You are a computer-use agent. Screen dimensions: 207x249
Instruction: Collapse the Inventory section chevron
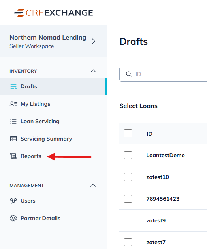click(x=93, y=71)
